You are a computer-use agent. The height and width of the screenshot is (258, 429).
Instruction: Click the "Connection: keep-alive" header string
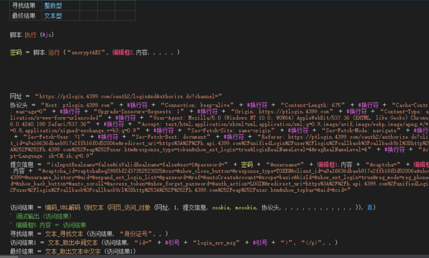pyautogui.click(x=197, y=105)
